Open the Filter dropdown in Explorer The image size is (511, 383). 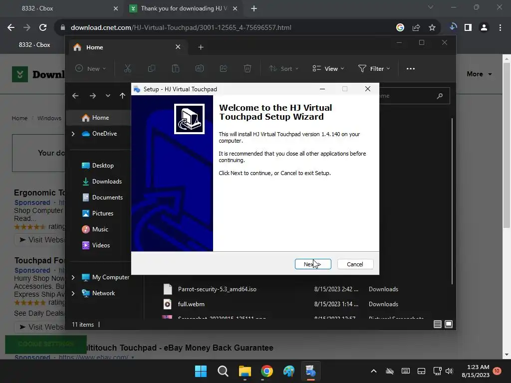tap(374, 68)
